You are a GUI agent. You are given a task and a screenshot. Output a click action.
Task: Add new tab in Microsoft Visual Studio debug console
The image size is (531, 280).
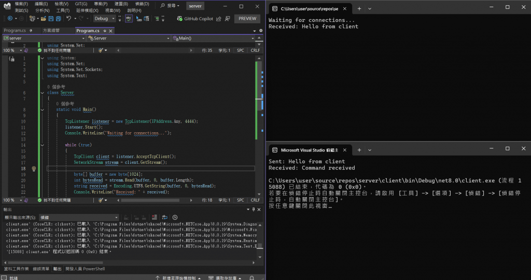359,150
